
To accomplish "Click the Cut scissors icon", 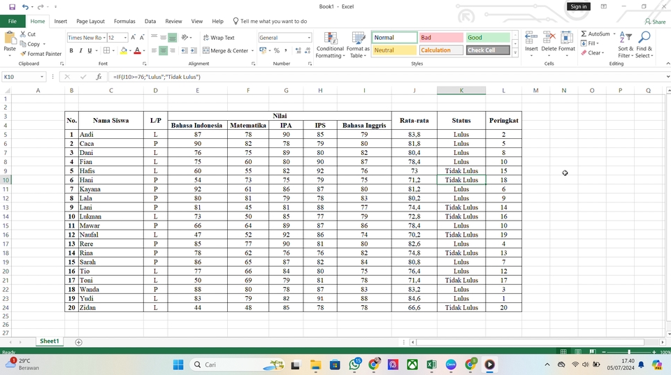I will (23, 34).
